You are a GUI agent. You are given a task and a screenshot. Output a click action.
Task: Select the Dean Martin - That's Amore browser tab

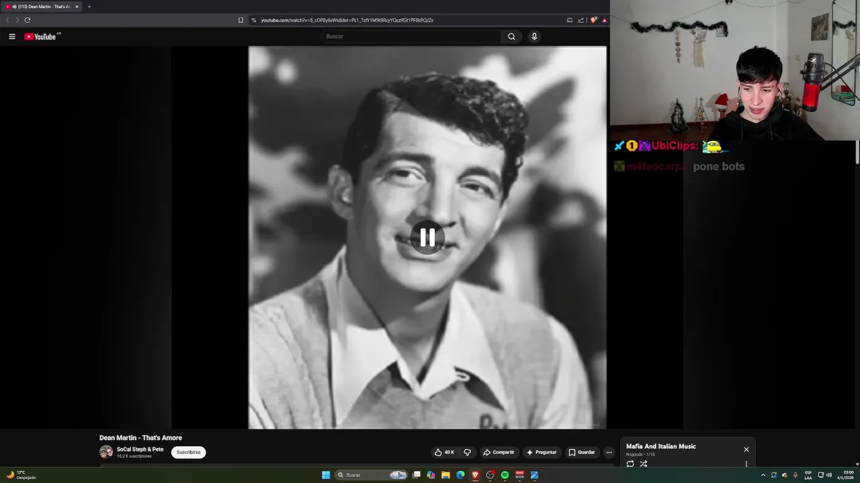42,7
